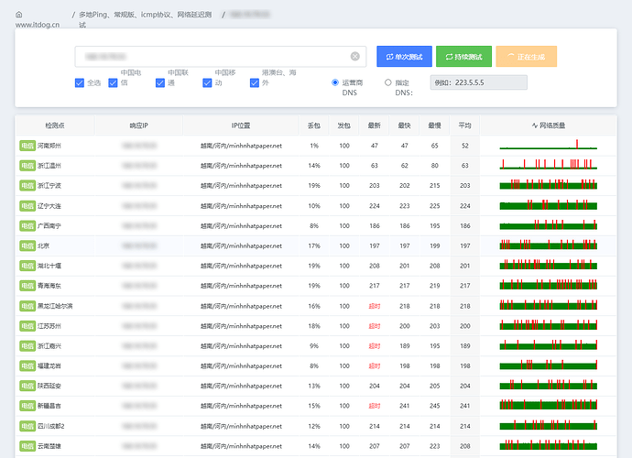Open the www.itdog.cn breadcrumb link
The image size is (632, 458).
(x=38, y=25)
